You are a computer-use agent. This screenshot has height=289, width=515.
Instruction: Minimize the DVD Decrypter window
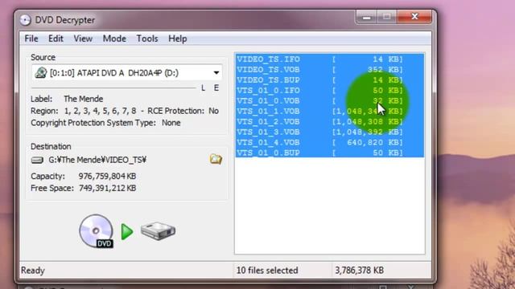coord(367,17)
